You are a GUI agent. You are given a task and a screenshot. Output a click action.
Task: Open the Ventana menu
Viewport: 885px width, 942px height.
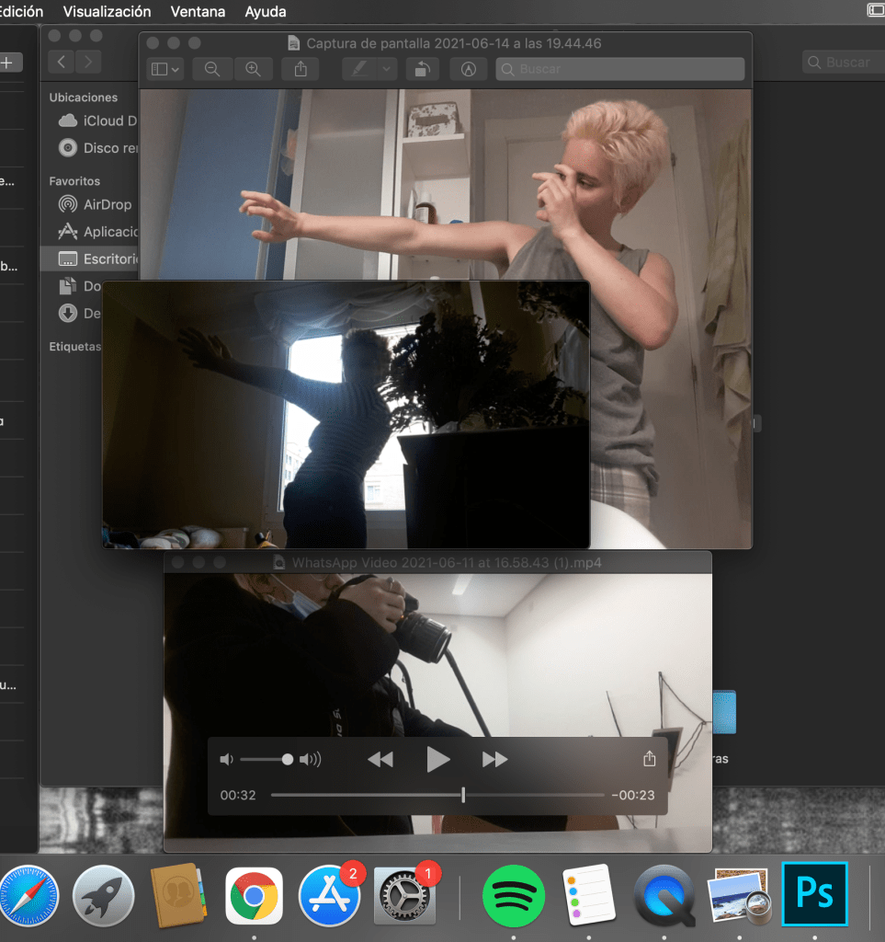click(x=199, y=12)
